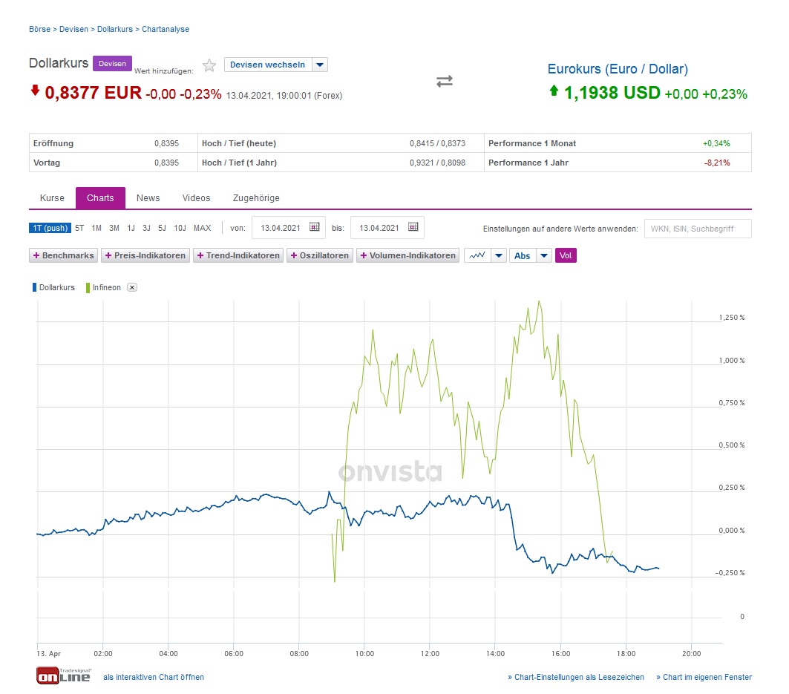Open the chart type dropdown arrow
The width and height of the screenshot is (789, 694).
pos(499,255)
